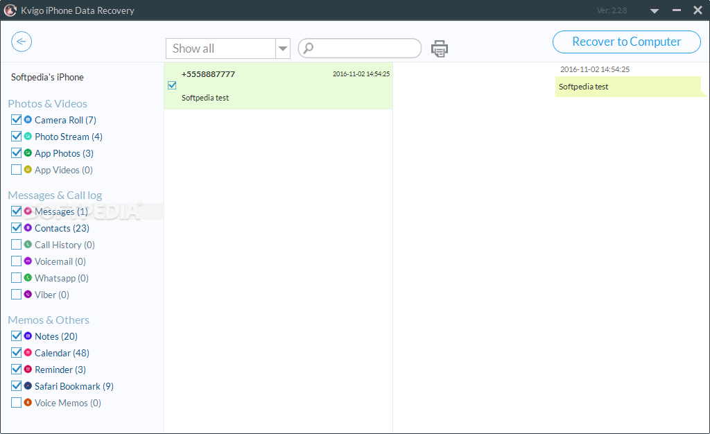Open App Photos (3) category
Screen dimensions: 710x434
tap(64, 153)
